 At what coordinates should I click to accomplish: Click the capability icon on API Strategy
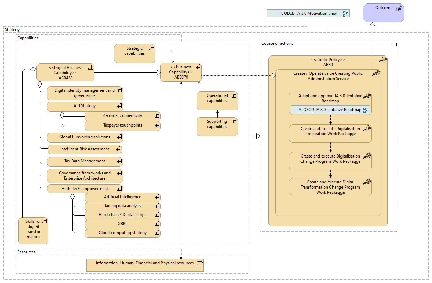(x=119, y=106)
